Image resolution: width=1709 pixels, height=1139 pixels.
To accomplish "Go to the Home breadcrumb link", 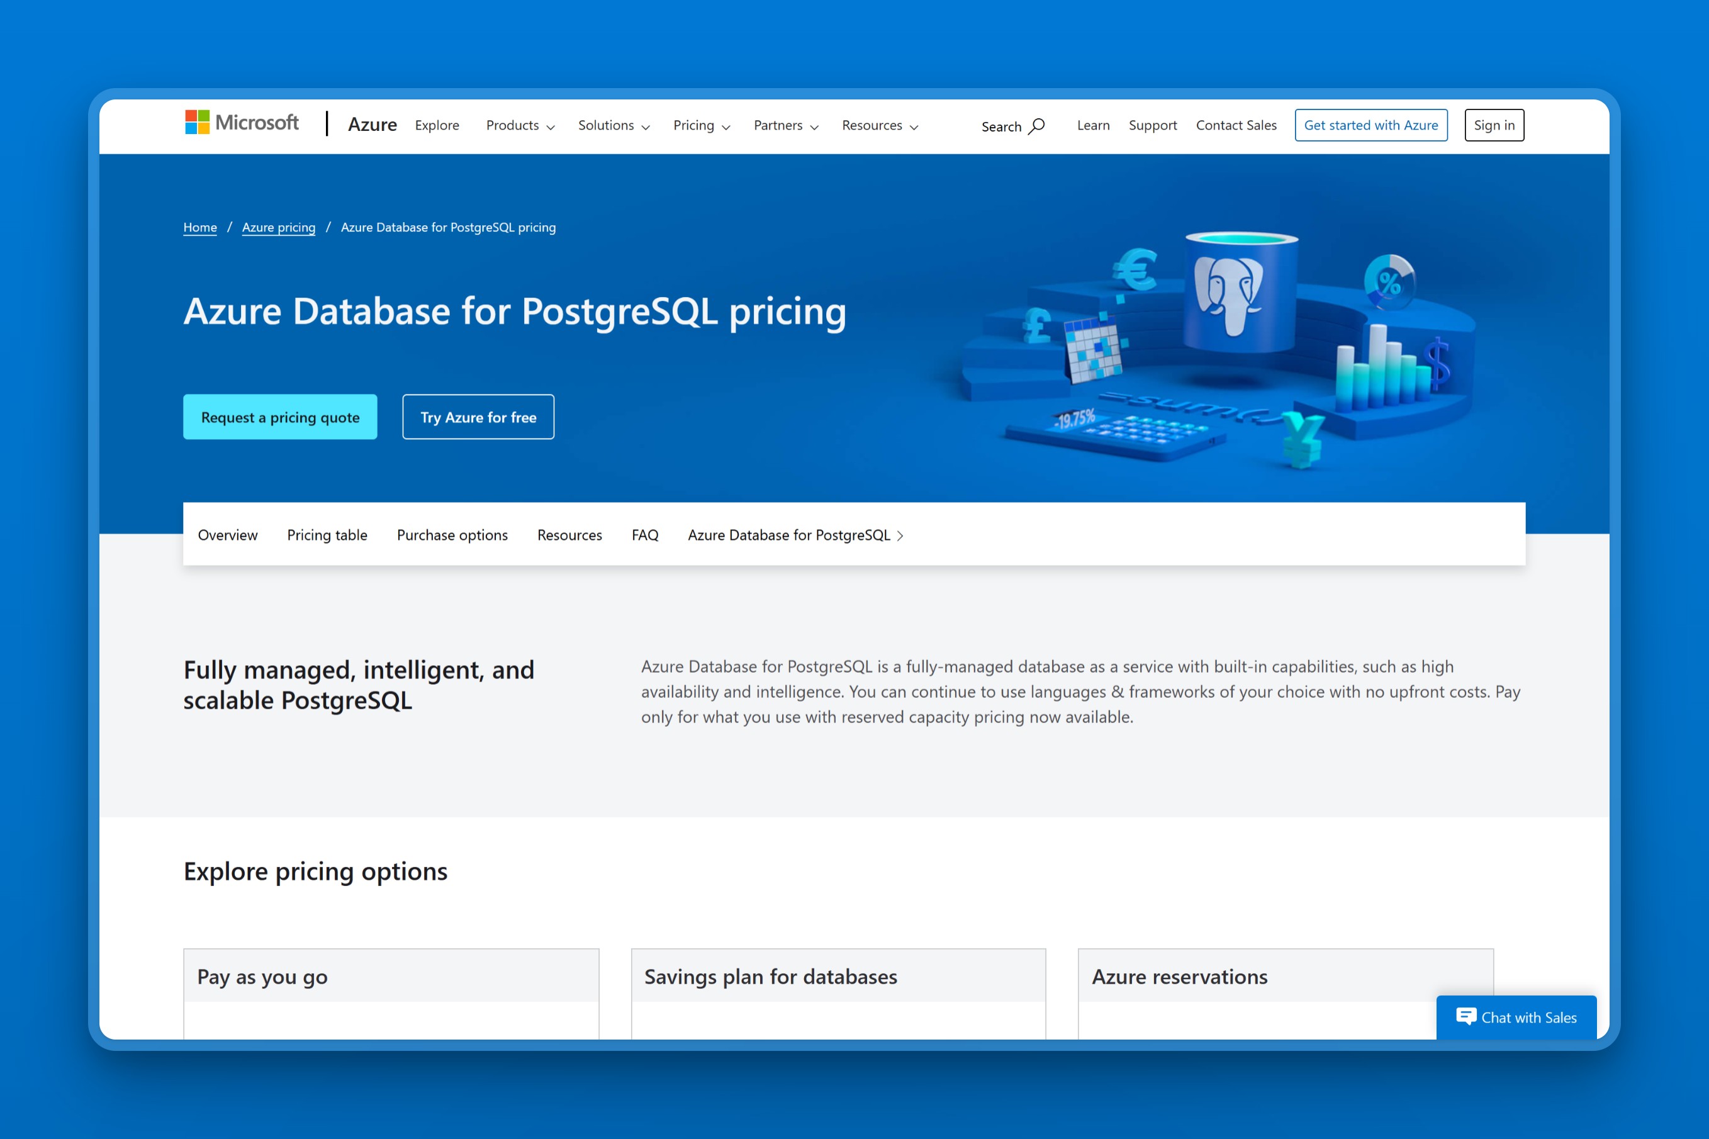I will (x=199, y=227).
